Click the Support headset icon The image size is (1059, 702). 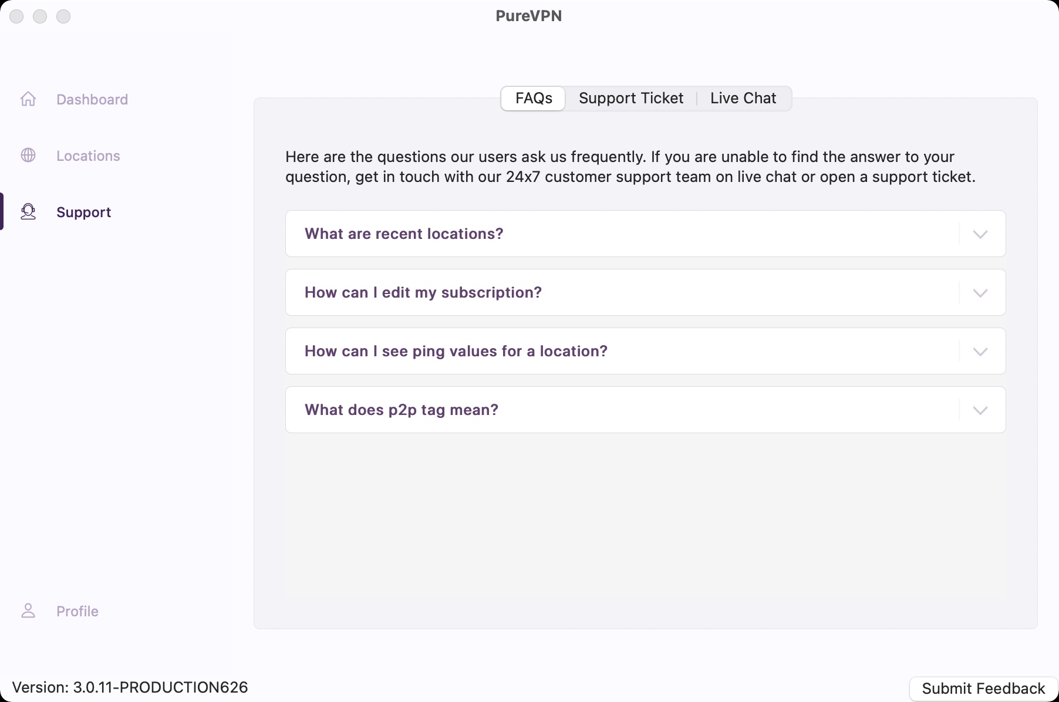click(x=28, y=212)
